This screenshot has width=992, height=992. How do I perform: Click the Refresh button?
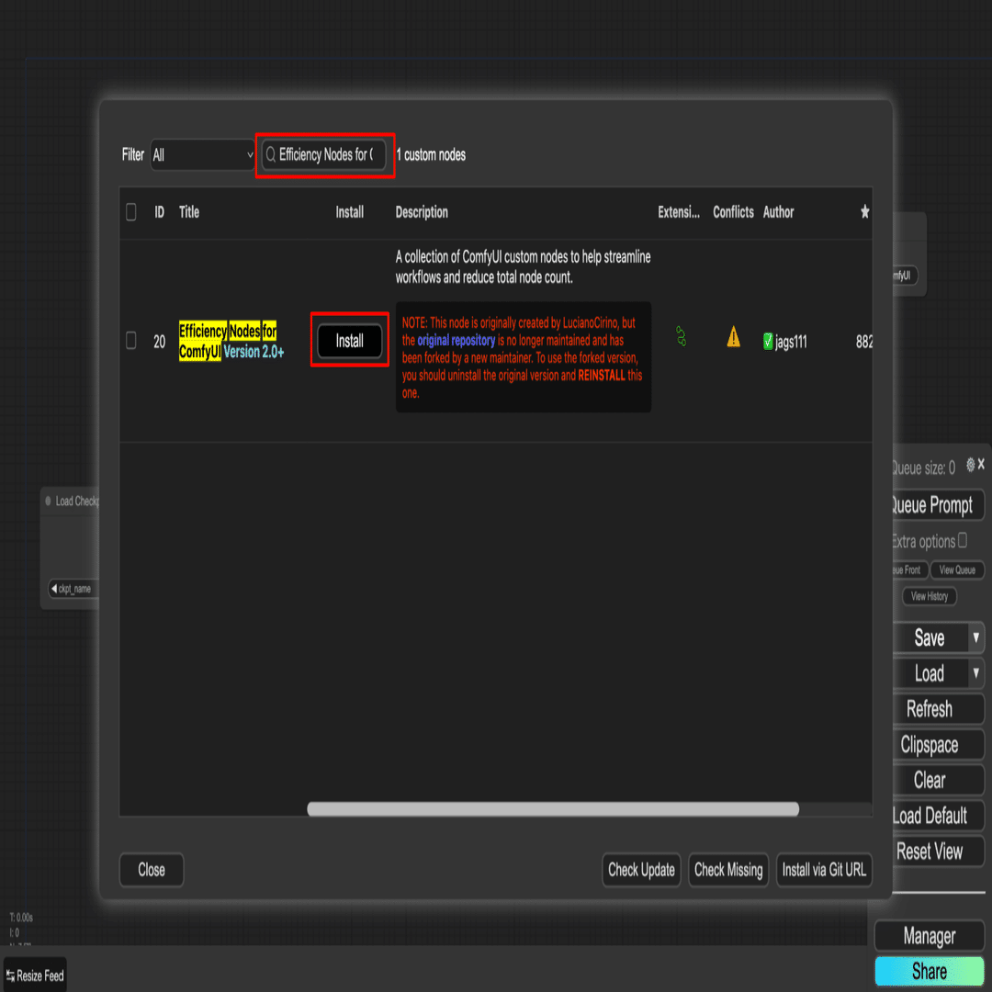point(936,709)
